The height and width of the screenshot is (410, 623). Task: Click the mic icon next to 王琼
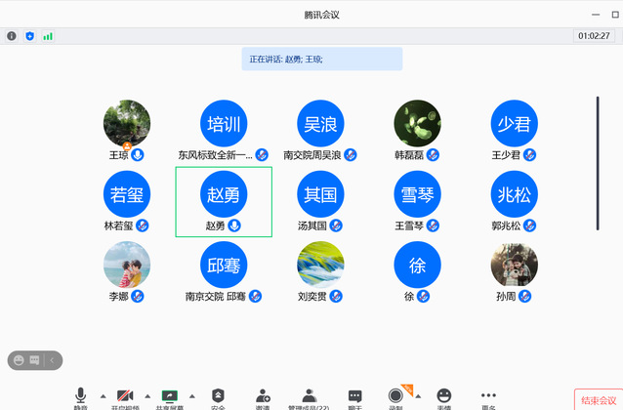tap(138, 155)
